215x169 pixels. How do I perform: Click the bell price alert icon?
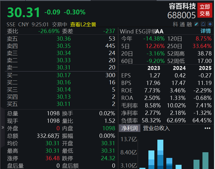[203, 24]
